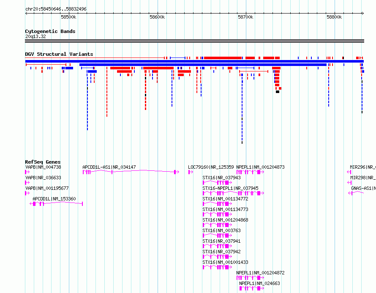Image resolution: width=376 pixels, height=293 pixels.
Task: Select the STX16|NM_001204868 transcript label
Action: (x=226, y=220)
